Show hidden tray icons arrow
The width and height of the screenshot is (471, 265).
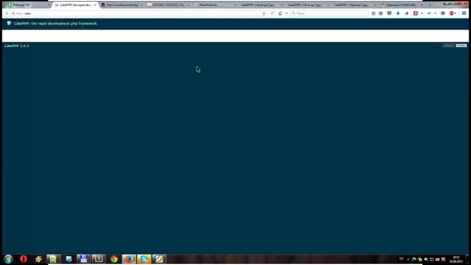408,259
